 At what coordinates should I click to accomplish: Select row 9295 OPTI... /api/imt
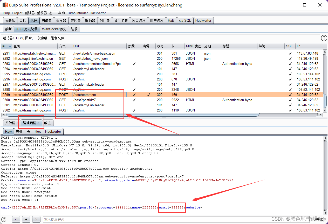point(162,74)
